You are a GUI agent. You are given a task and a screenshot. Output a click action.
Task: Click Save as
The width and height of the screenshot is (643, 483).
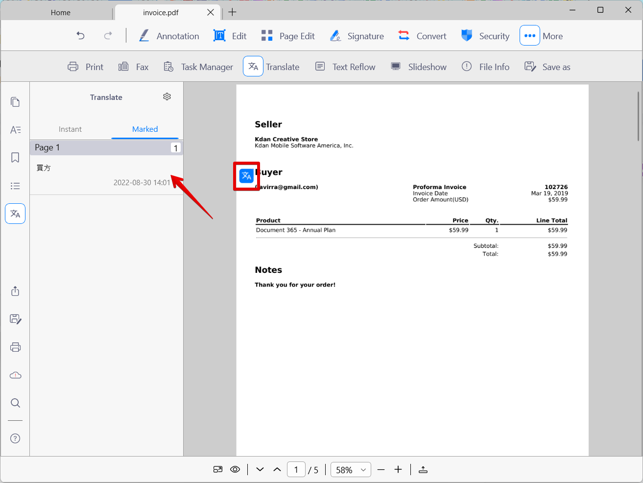point(548,67)
